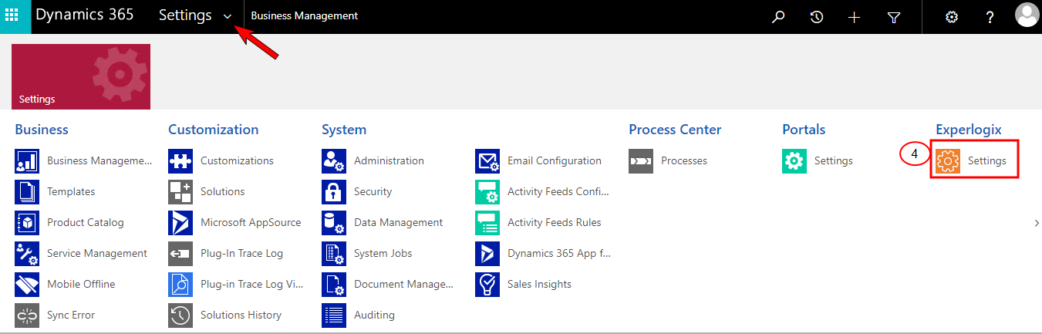1042x334 pixels.
Task: Click the Experlogix Settings orange gear icon
Action: [x=948, y=161]
